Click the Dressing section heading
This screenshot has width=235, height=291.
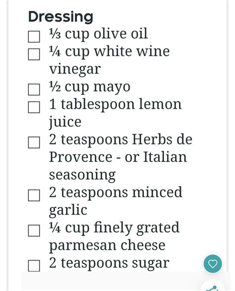click(60, 17)
